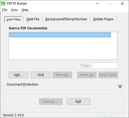
Task: Go to the Rotate Pages tab
Action: (103, 19)
